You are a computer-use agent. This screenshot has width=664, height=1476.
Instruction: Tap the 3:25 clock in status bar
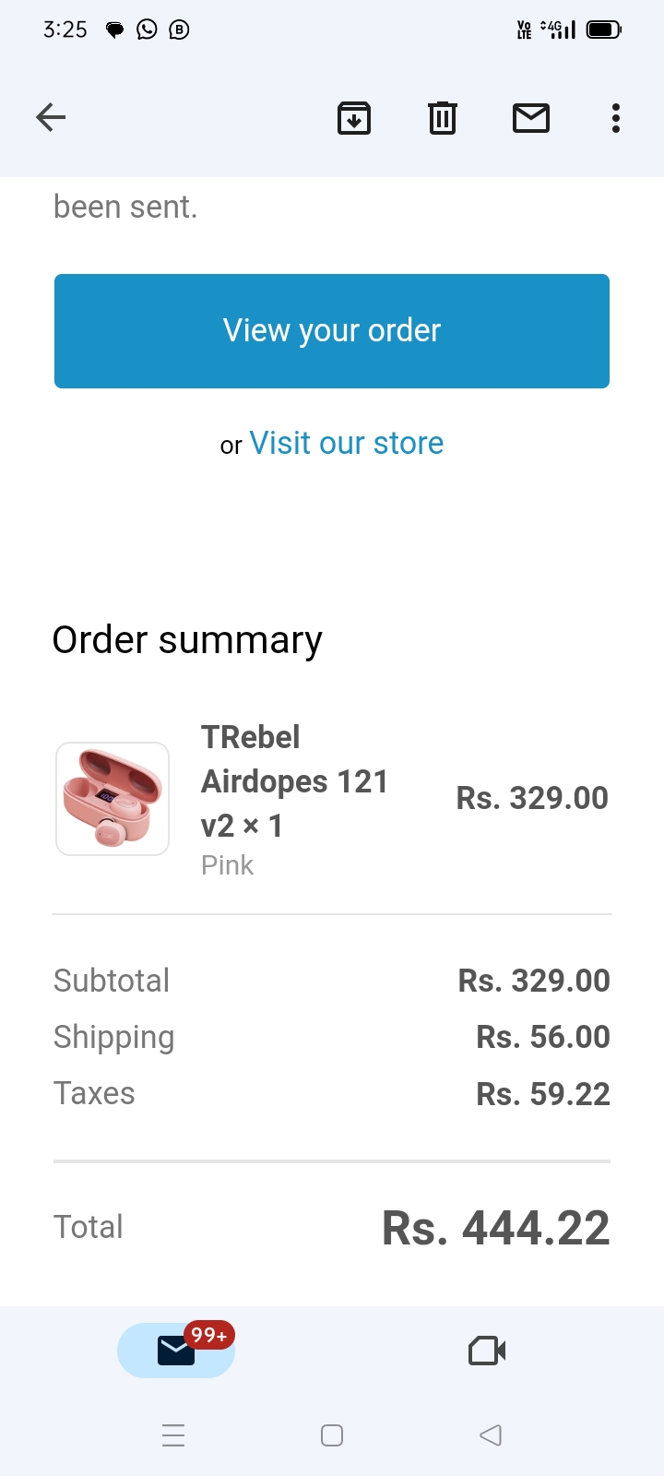coord(65,30)
